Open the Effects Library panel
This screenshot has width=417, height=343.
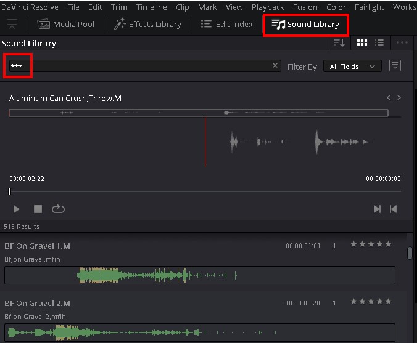pyautogui.click(x=147, y=25)
